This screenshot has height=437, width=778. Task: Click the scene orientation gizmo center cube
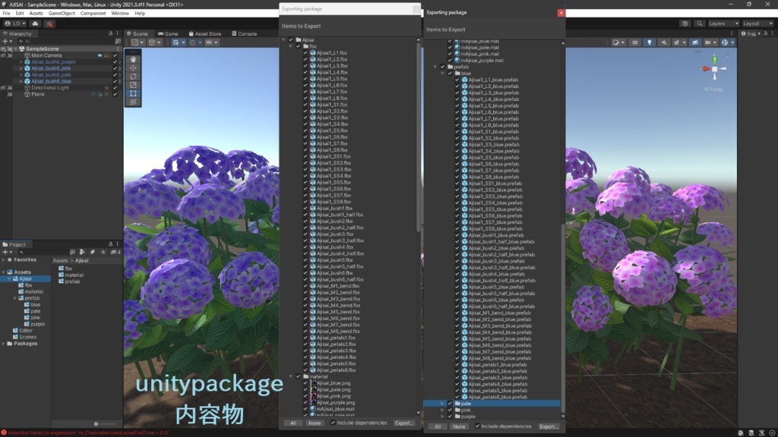click(714, 69)
